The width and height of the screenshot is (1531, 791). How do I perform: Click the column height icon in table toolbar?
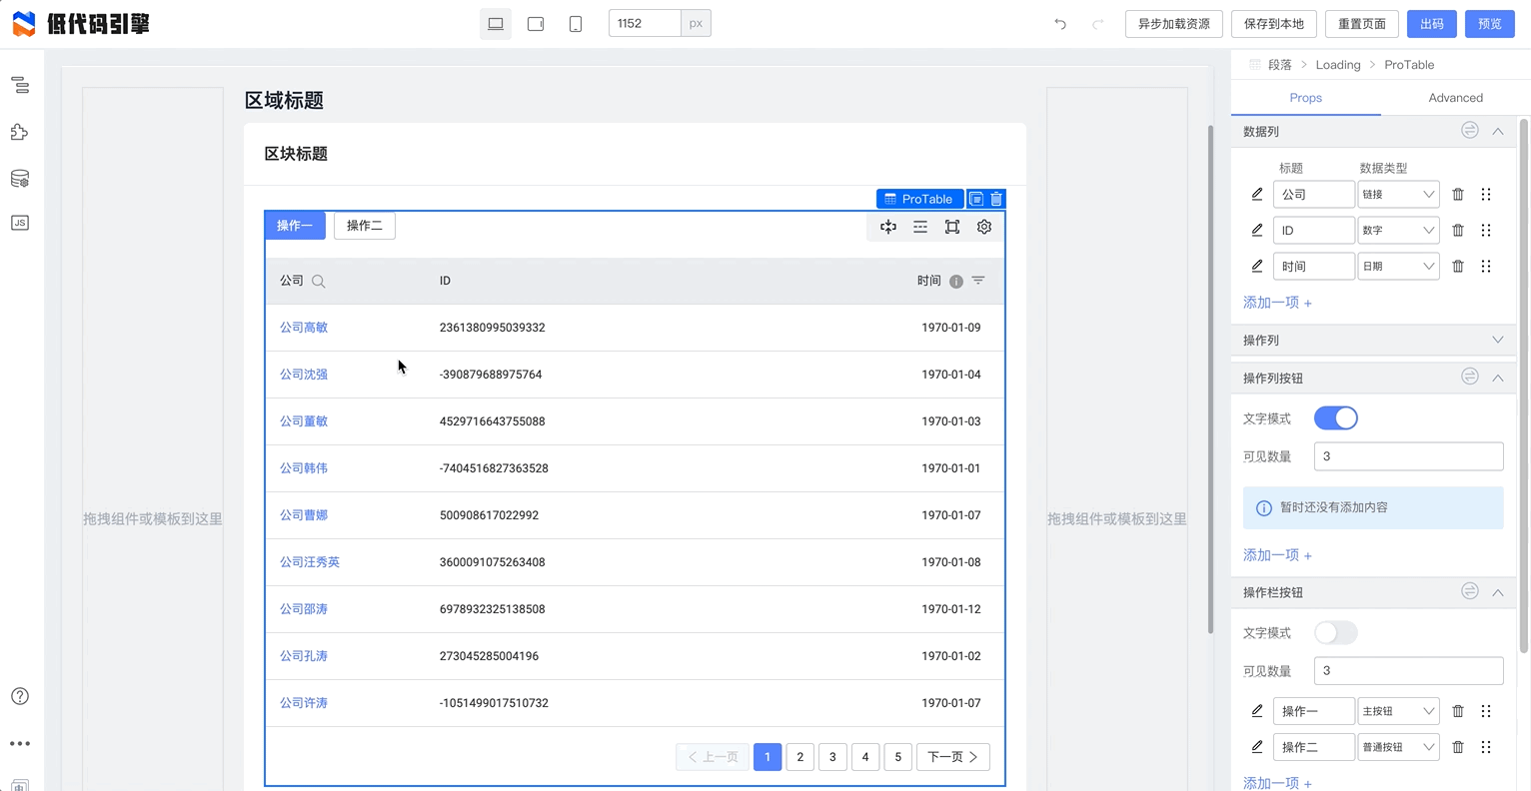click(888, 227)
